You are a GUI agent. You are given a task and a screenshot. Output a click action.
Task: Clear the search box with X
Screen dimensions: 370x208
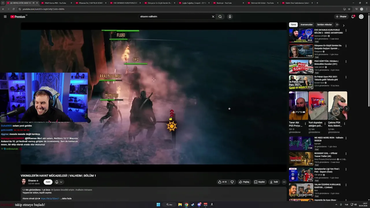pos(213,17)
